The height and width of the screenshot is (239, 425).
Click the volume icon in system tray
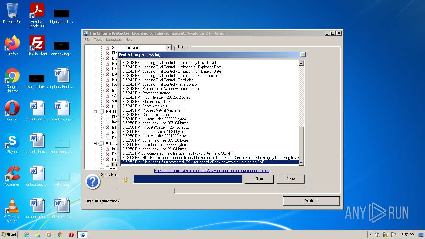tap(378, 235)
